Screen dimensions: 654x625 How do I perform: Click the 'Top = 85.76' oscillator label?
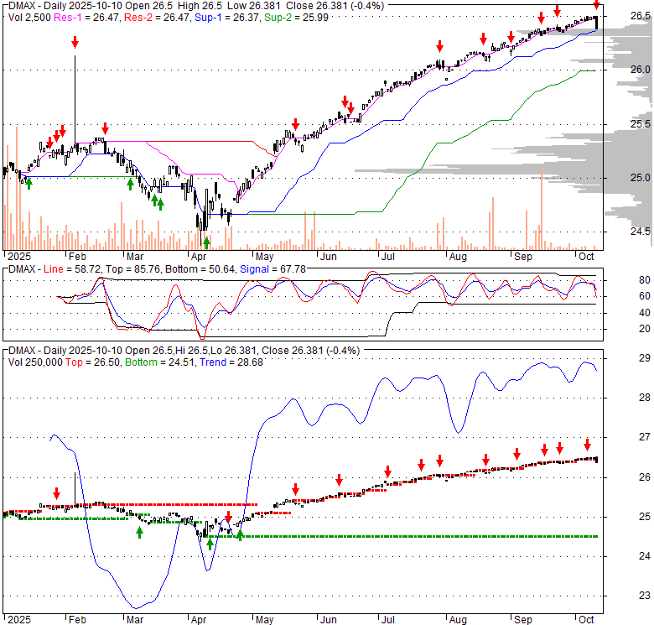click(132, 269)
